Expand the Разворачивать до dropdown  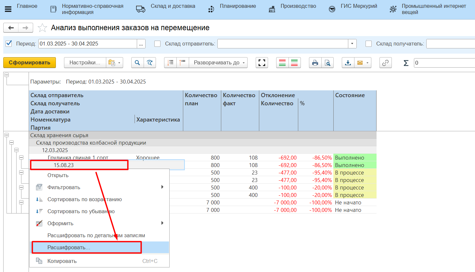point(219,63)
